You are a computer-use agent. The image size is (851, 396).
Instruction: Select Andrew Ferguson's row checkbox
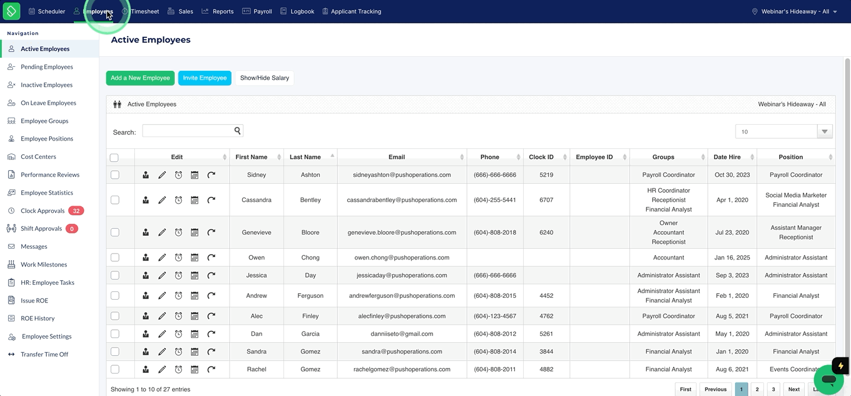point(115,296)
